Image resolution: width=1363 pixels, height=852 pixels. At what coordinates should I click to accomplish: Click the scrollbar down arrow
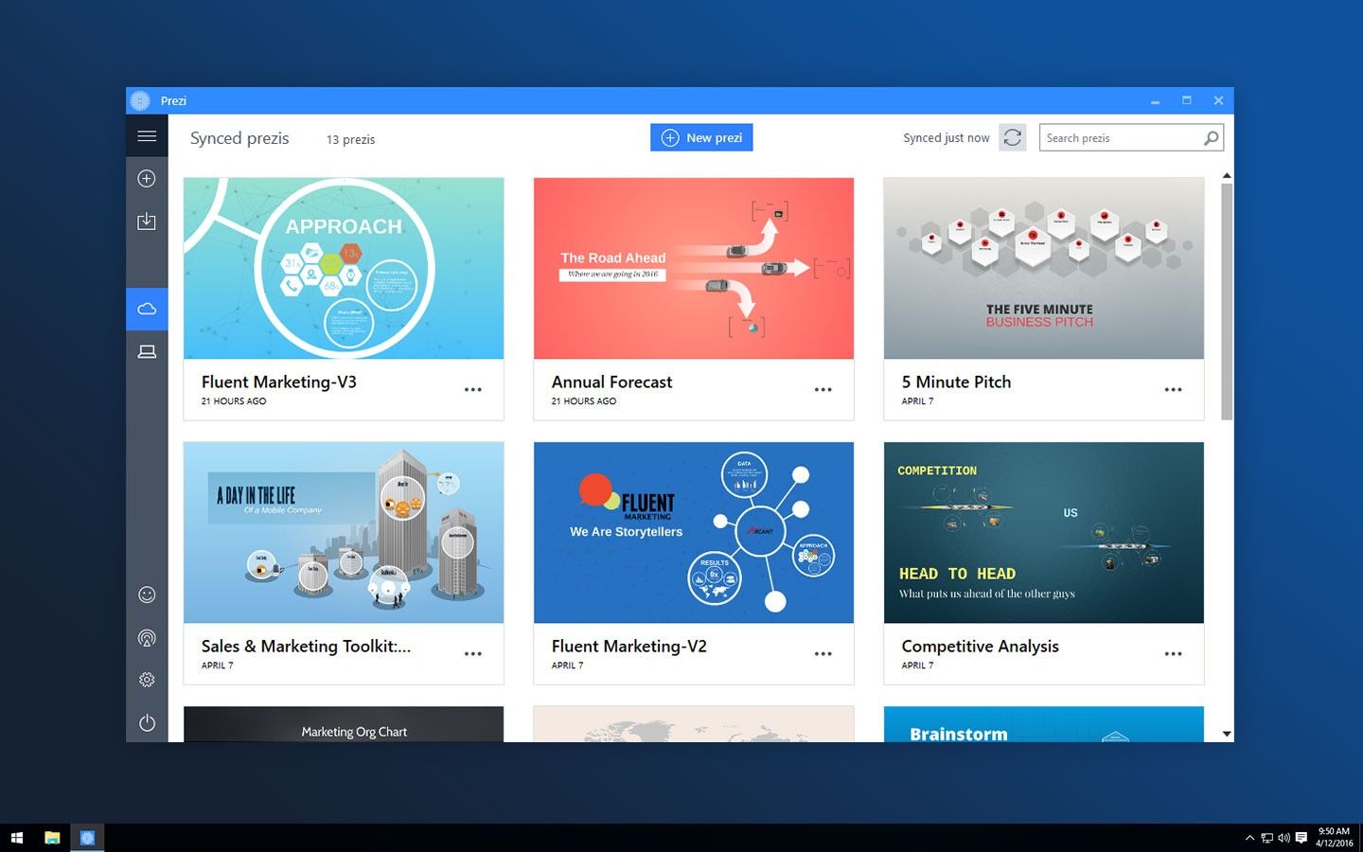1227,733
